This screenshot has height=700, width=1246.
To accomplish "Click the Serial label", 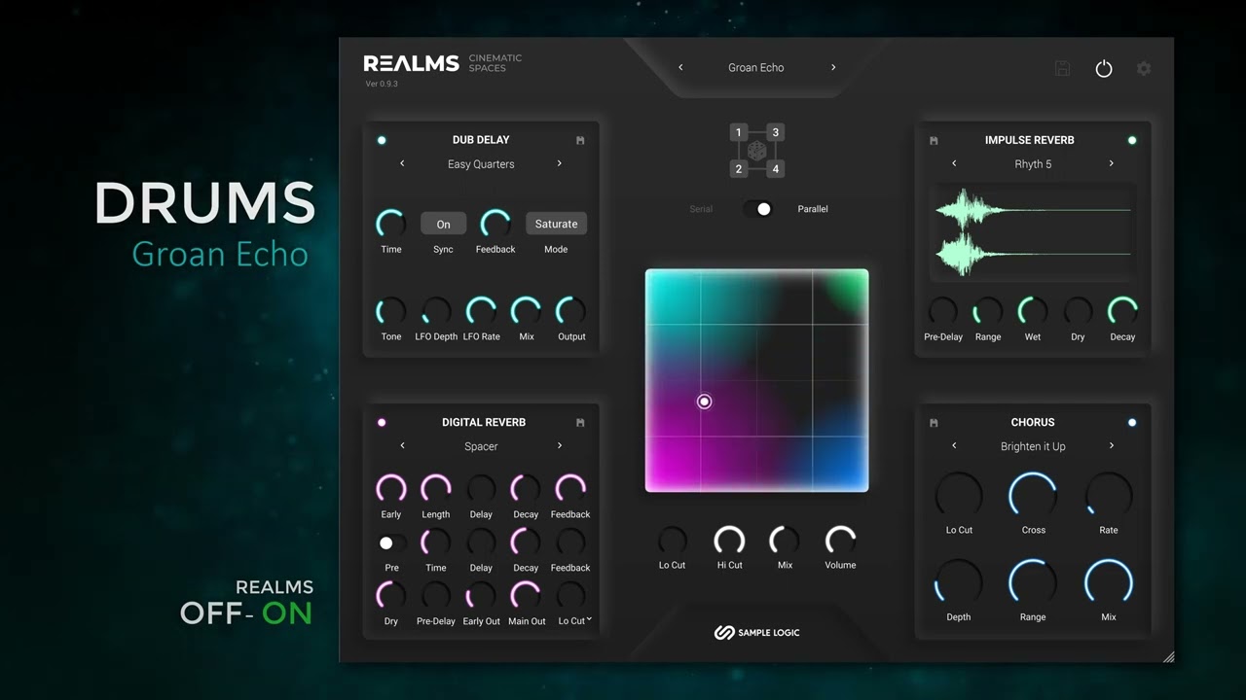I will click(701, 209).
